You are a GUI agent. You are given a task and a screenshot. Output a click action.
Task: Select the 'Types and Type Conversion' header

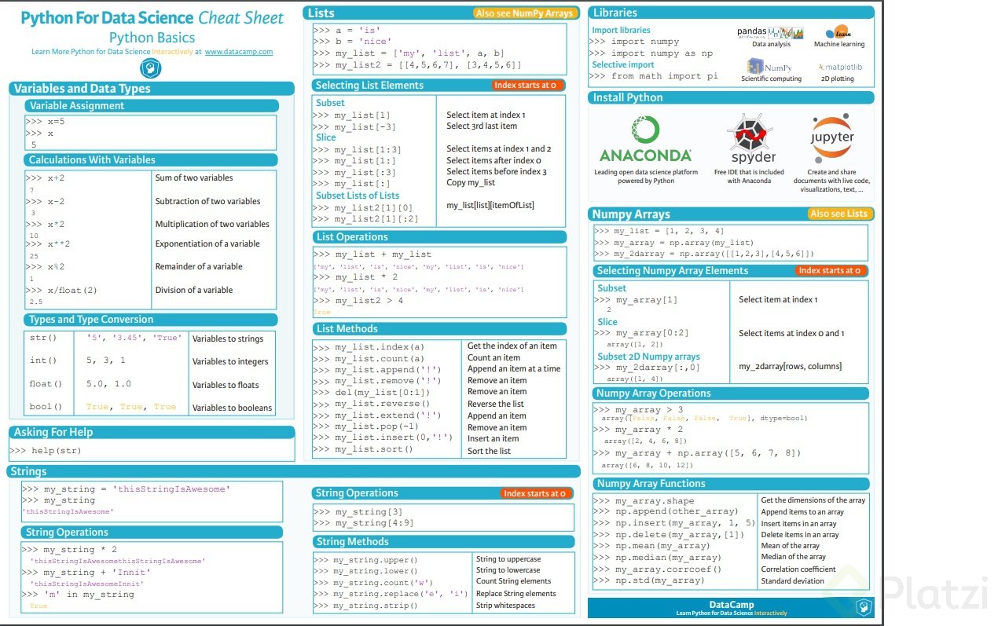pyautogui.click(x=151, y=320)
